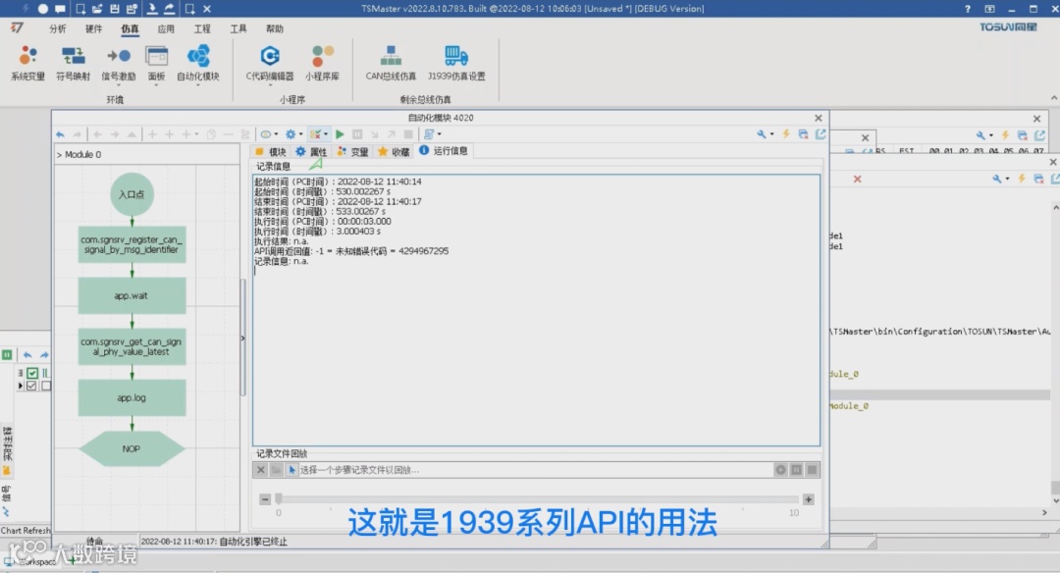Click the redo arrow in automation toolbar
Image resolution: width=1060 pixels, height=573 pixels.
tap(78, 134)
